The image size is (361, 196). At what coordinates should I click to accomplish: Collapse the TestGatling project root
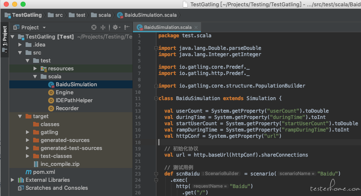(x=13, y=36)
